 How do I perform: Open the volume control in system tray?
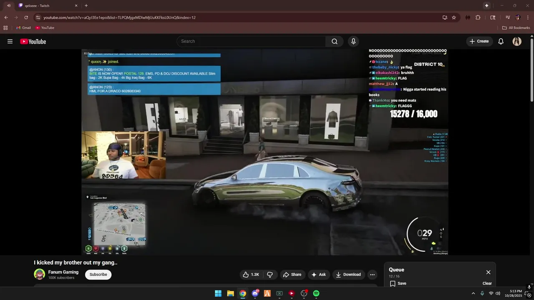(x=498, y=293)
